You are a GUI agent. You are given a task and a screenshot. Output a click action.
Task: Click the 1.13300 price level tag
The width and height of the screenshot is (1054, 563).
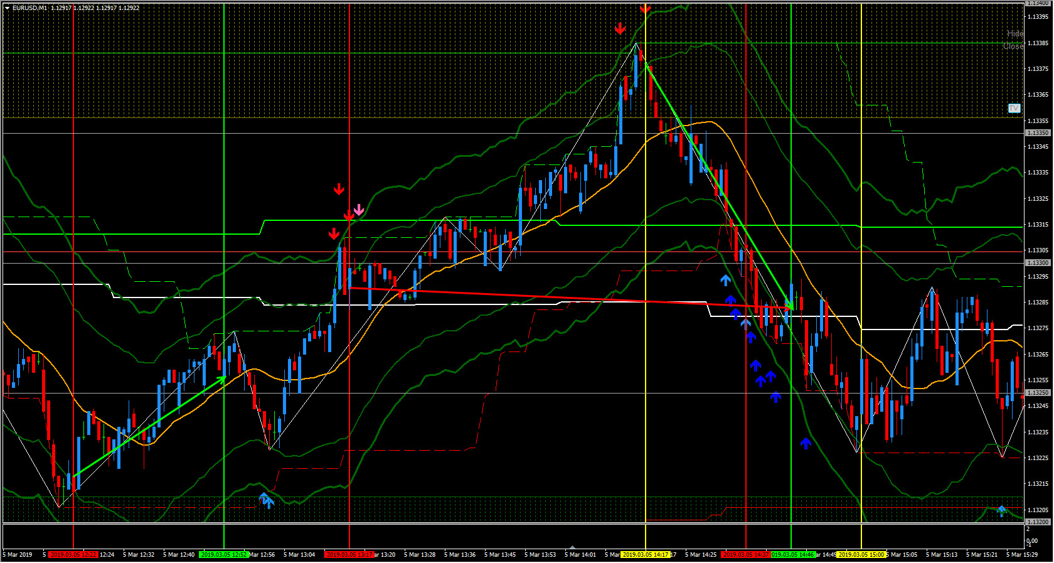1038,263
